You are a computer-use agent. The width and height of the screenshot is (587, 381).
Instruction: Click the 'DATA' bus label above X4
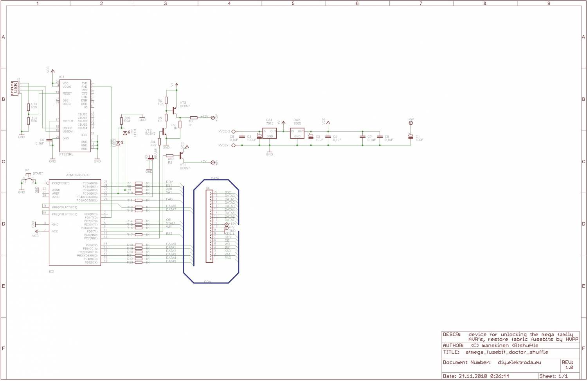click(x=215, y=179)
